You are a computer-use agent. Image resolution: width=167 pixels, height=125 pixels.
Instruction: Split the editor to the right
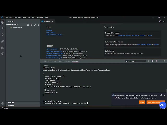coord(160,21)
